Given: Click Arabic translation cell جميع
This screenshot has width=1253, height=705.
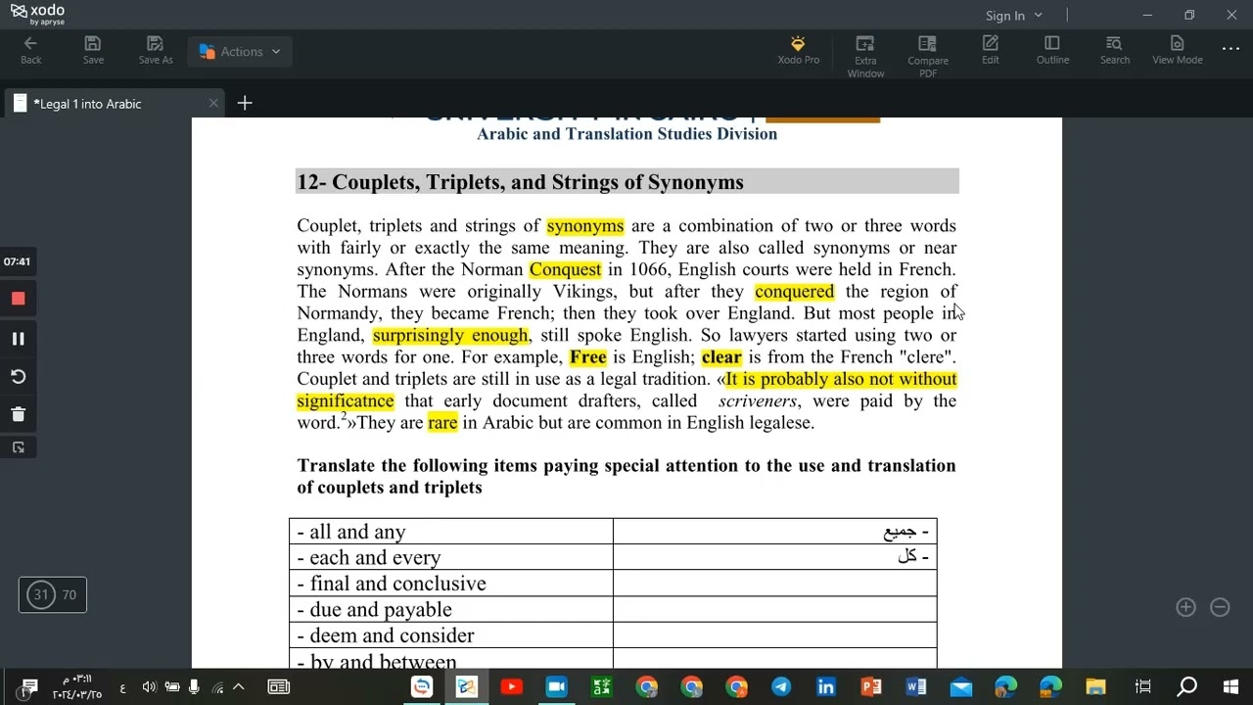Looking at the screenshot, I should 775,532.
